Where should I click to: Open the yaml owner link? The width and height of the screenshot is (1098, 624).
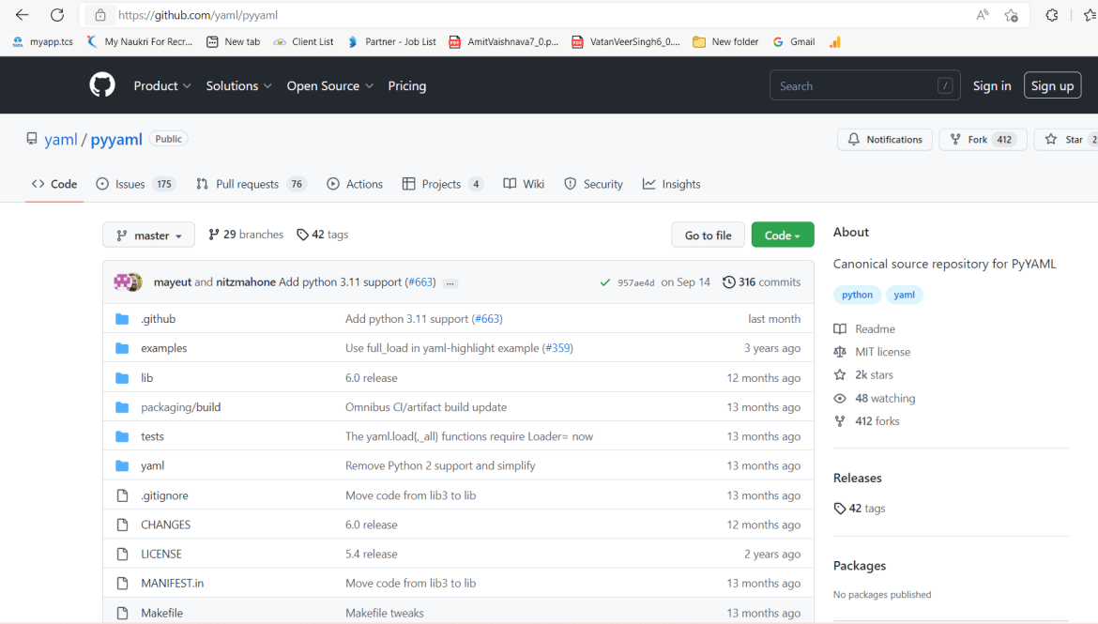[61, 140]
